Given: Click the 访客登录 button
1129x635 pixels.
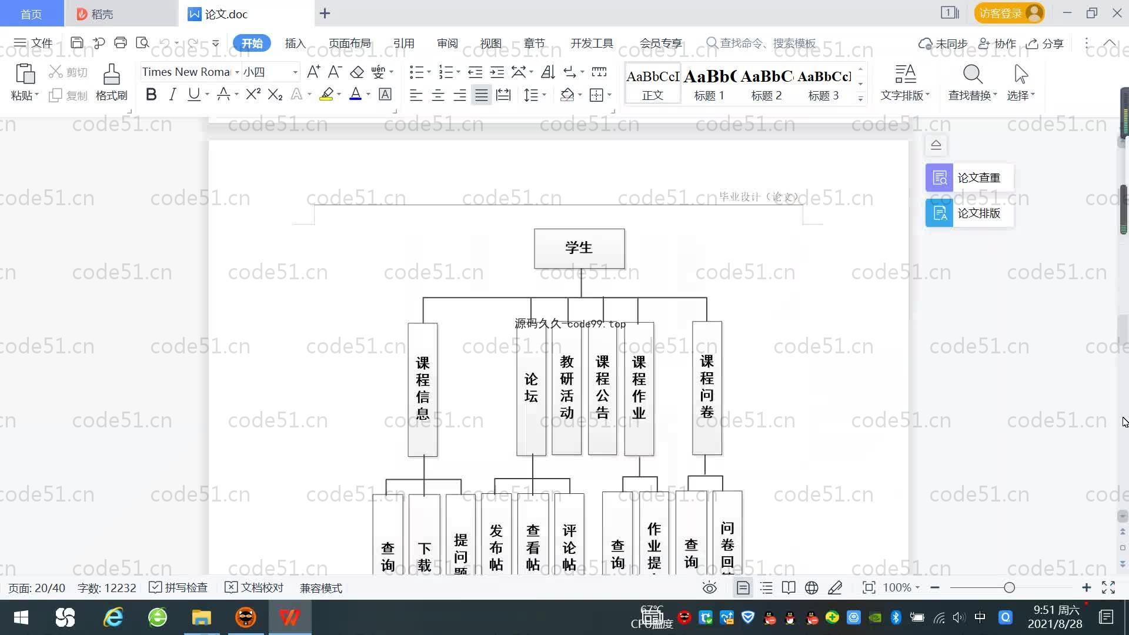Looking at the screenshot, I should pyautogui.click(x=1008, y=13).
